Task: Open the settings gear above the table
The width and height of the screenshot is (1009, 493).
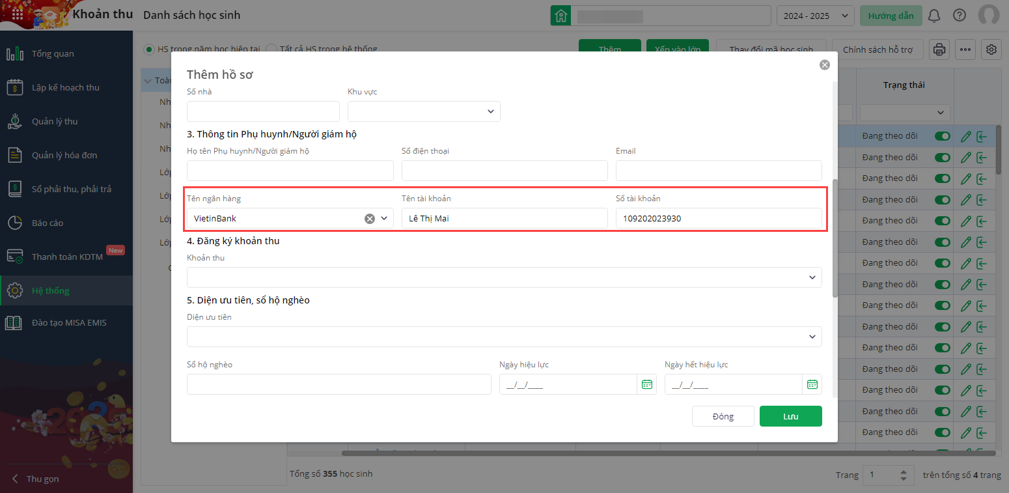Action: point(991,49)
